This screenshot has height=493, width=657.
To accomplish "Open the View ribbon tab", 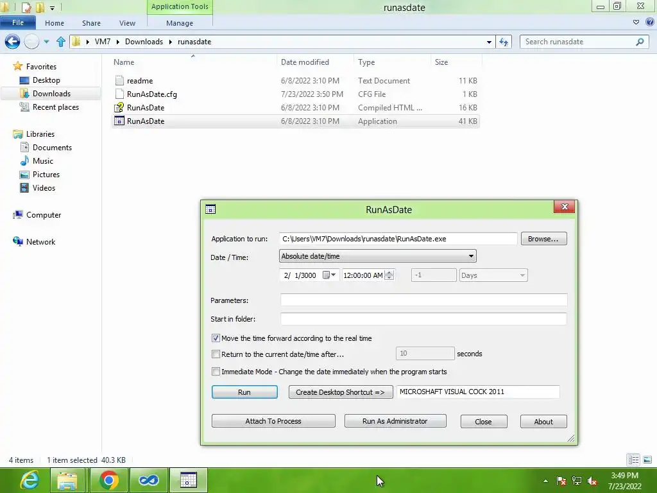I will (127, 23).
